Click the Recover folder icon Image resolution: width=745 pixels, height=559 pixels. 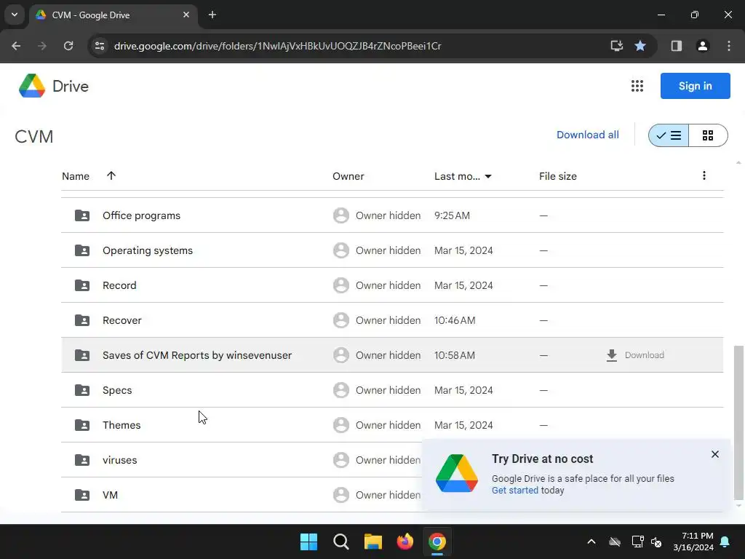click(x=82, y=320)
